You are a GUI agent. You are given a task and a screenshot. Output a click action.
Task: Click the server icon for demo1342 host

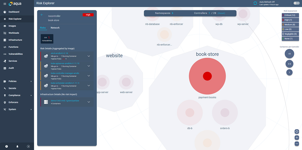46,102
